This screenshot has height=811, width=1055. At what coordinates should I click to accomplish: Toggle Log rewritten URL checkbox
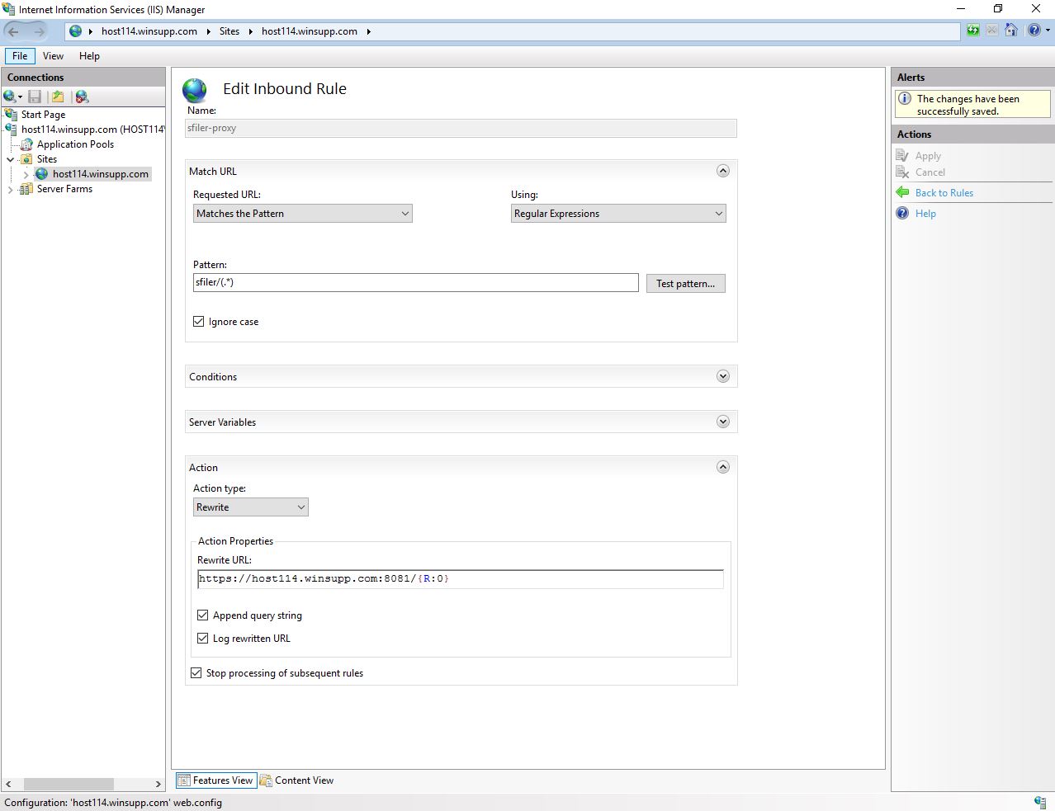[203, 639]
